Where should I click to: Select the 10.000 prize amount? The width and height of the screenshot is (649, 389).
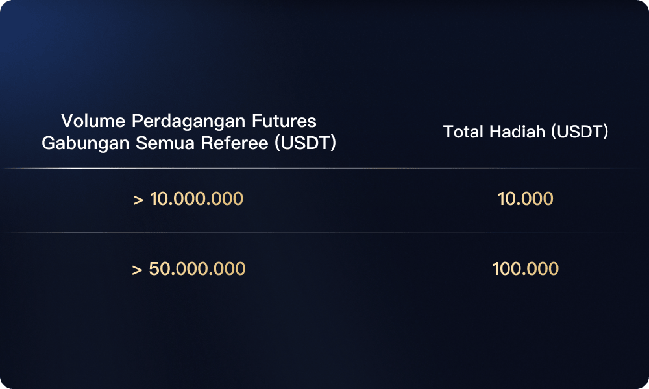(526, 199)
